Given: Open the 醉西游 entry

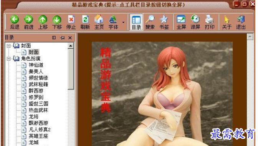Looking at the screenshot, I should [36, 91].
